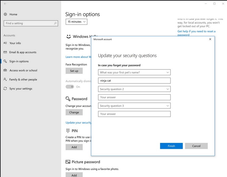Expand the Security question 2 dropdown

click(134, 89)
